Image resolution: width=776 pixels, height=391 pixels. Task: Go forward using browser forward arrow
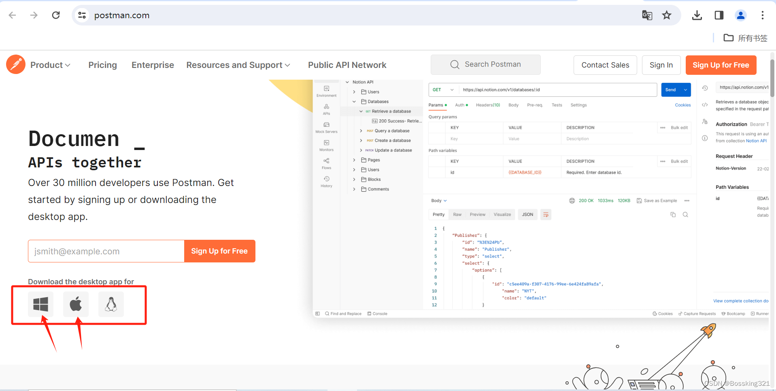34,15
